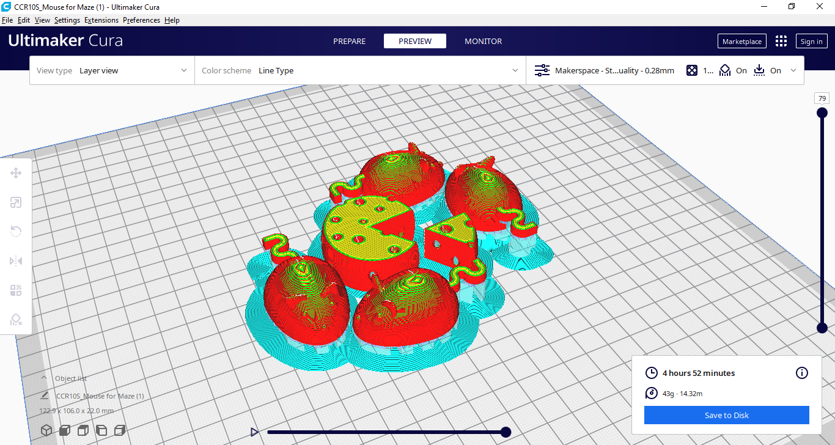This screenshot has width=835, height=445.
Task: Switch to the PREPARE tab
Action: coord(349,41)
